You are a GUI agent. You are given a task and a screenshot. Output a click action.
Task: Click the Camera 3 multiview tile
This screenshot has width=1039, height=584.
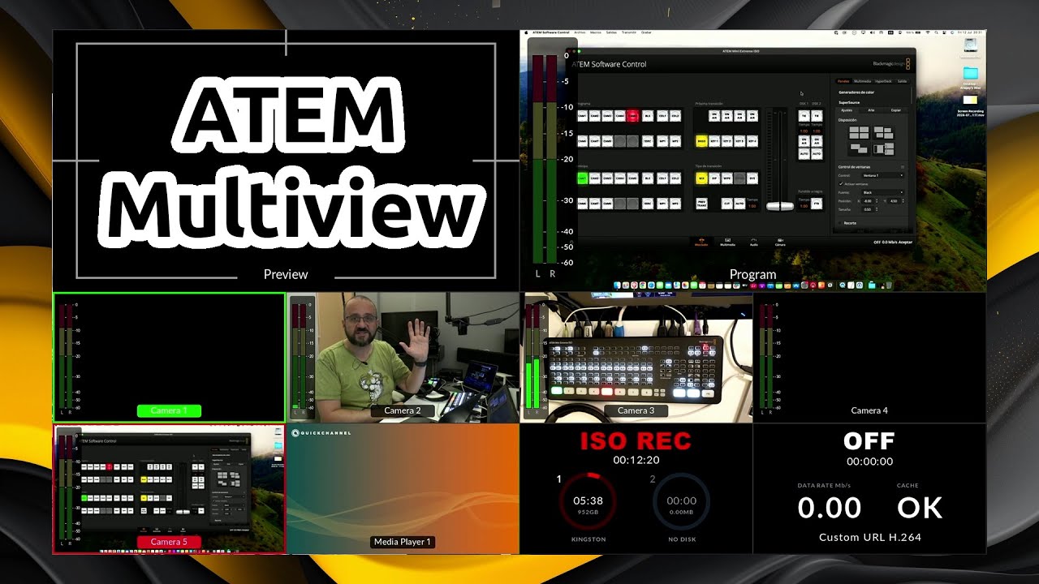tap(636, 358)
